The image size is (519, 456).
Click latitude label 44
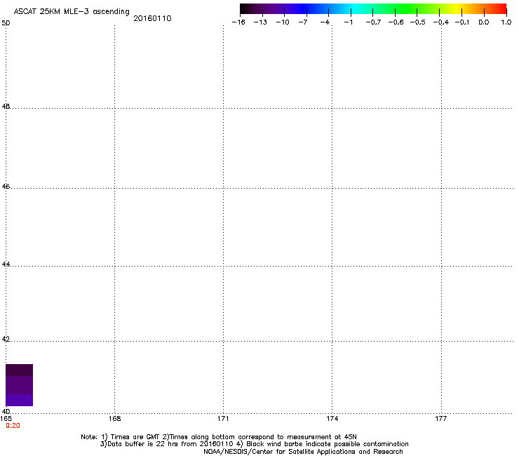tap(6, 264)
